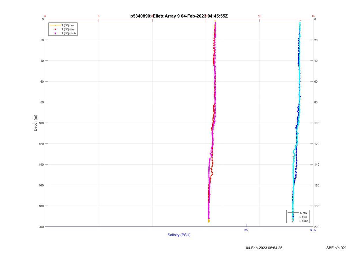
Task: Click '80' on the right depth axis
Action: (316, 102)
